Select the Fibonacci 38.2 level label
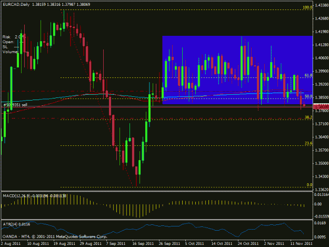Image resolution: width=329 pixels, height=247 pixels. 308,117
